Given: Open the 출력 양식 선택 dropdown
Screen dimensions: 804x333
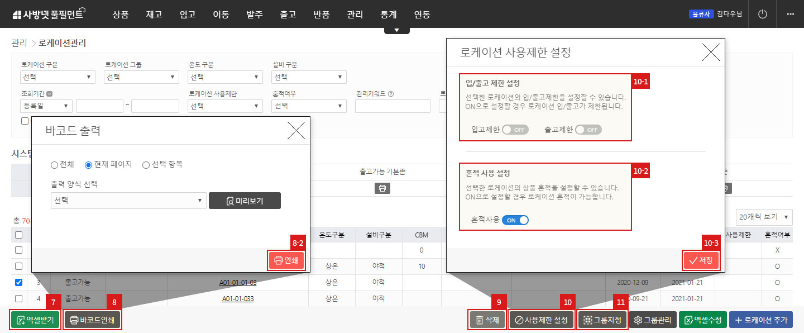Looking at the screenshot, I should (128, 201).
